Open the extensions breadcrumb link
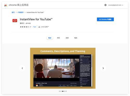Viewport: 130px width, 96px height. click(21, 12)
